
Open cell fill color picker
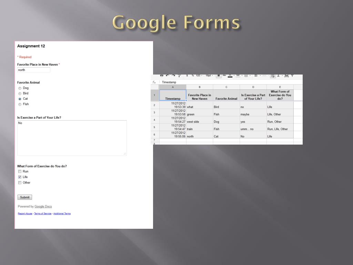coord(238,76)
